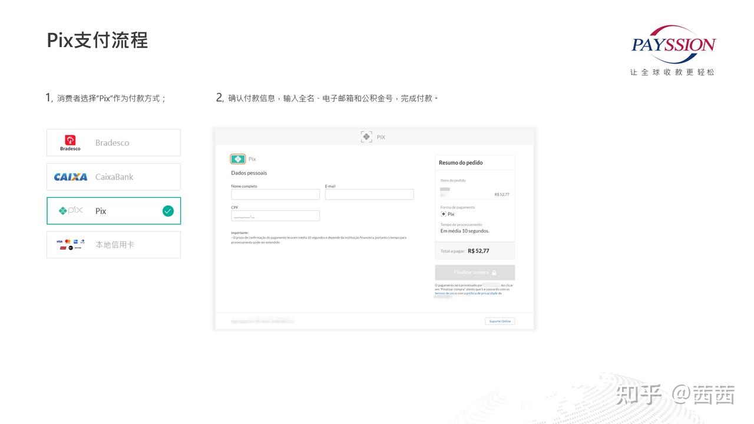Choose the CaixaBank payment option label
754x424 pixels.
[x=114, y=177]
